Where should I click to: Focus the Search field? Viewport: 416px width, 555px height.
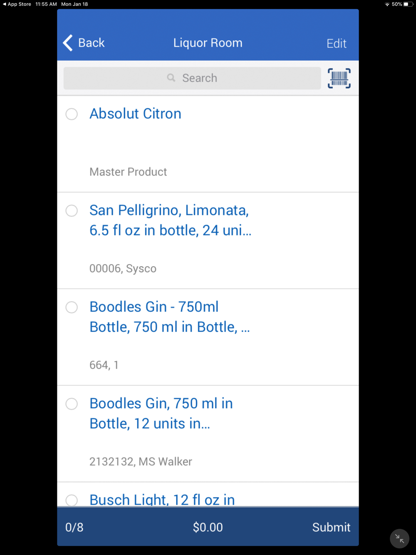pyautogui.click(x=192, y=78)
